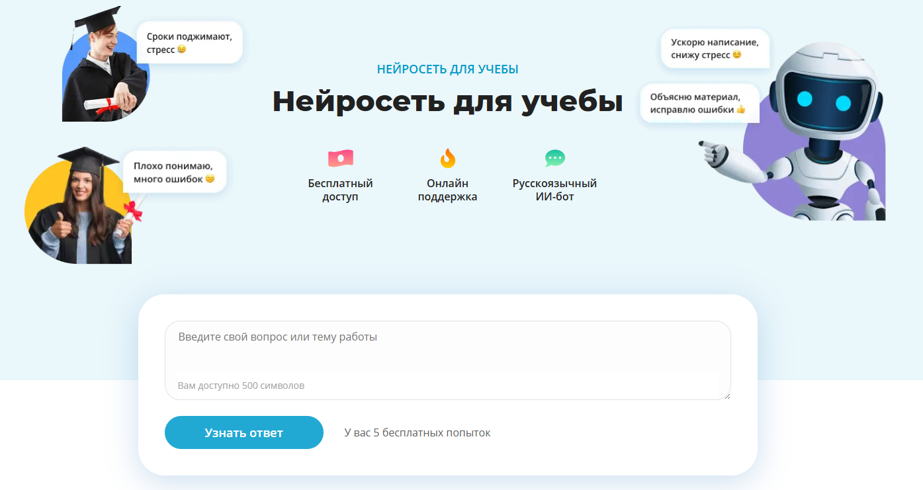Click the emoji after 'много ошибок'

[x=210, y=179]
